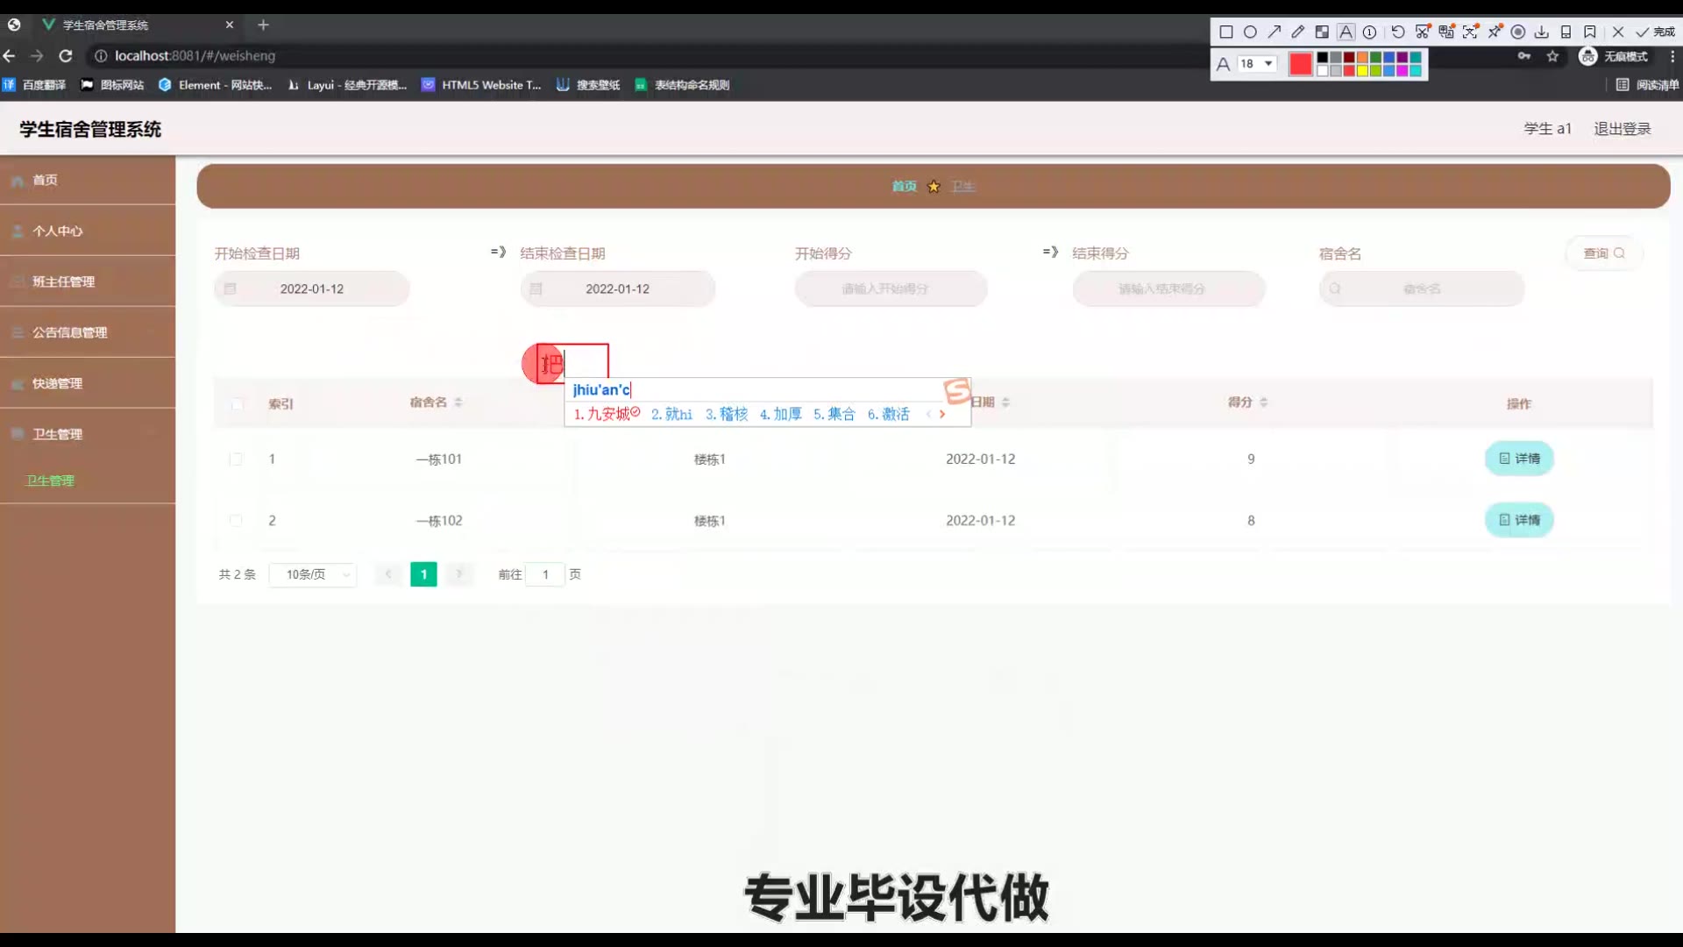Select the numbered marker tool
Screen dimensions: 1683x947
click(x=1370, y=32)
